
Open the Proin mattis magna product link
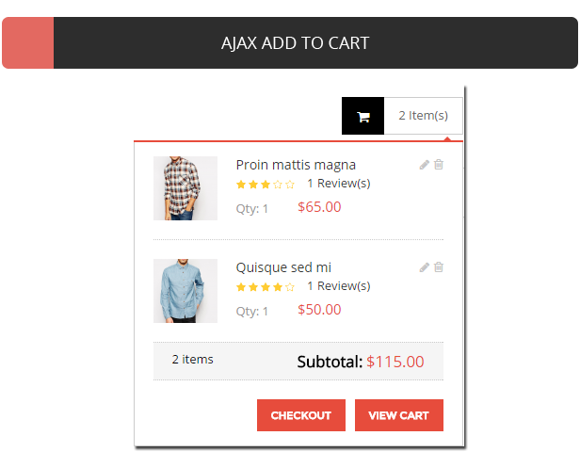pos(296,165)
